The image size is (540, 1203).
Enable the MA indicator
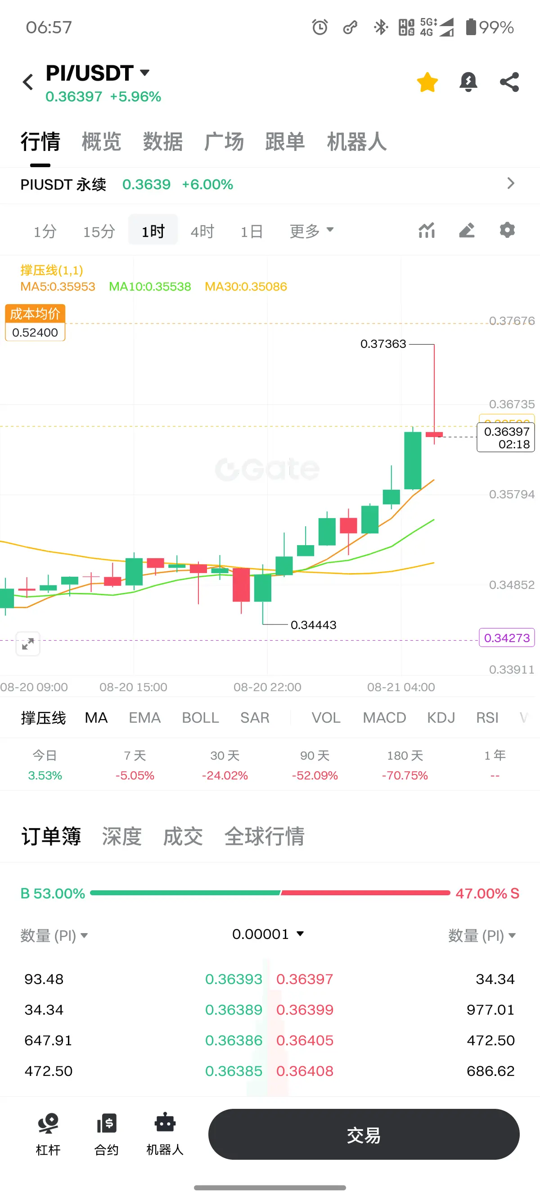click(x=96, y=718)
